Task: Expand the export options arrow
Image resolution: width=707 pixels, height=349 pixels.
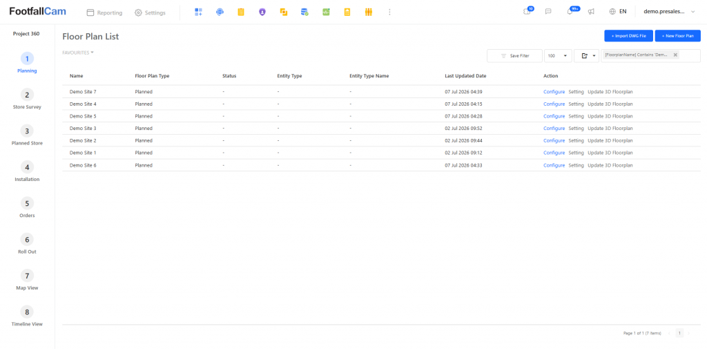Action: point(594,55)
